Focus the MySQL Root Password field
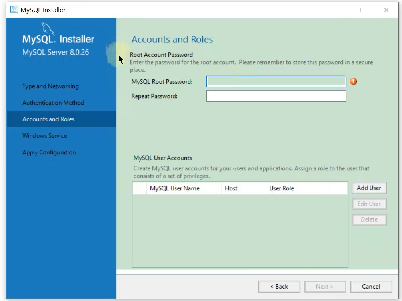This screenshot has height=301, width=402. [276, 82]
